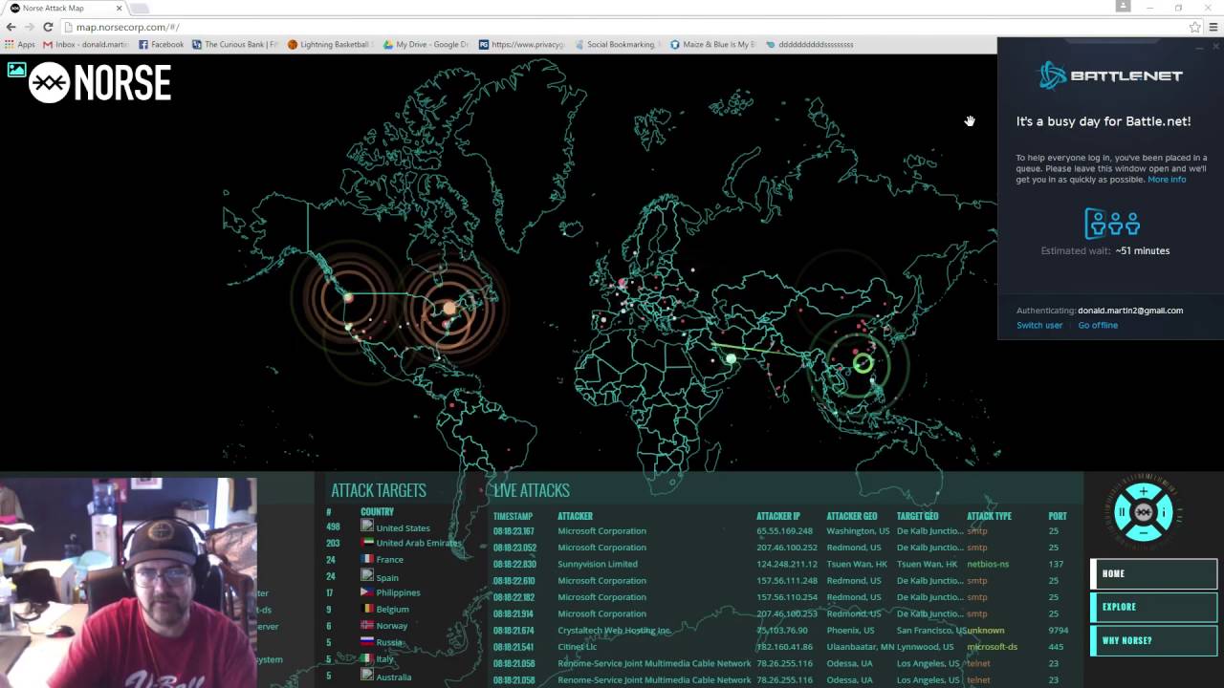Click the More info link in Battle.net
The image size is (1224, 688).
click(x=1167, y=180)
